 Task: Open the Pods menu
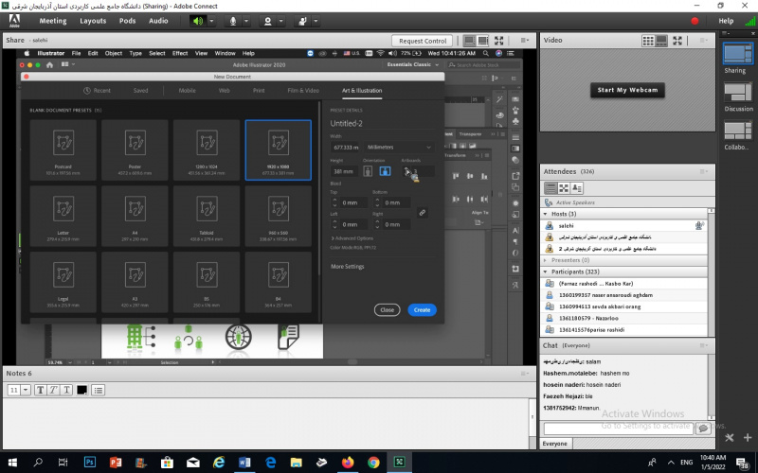tap(128, 20)
